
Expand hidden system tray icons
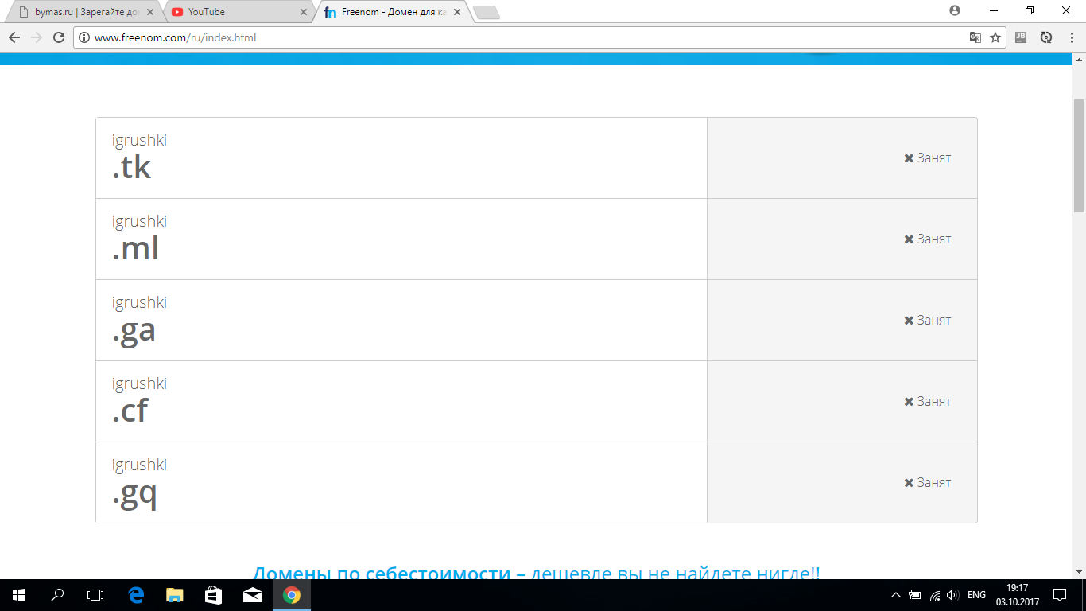(896, 595)
